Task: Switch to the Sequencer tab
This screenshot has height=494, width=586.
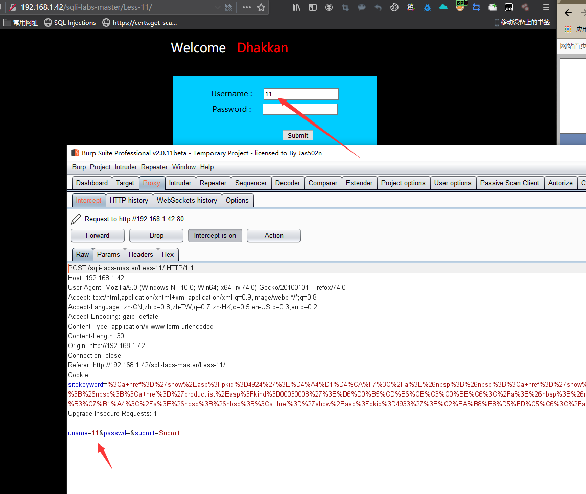Action: tap(251, 183)
